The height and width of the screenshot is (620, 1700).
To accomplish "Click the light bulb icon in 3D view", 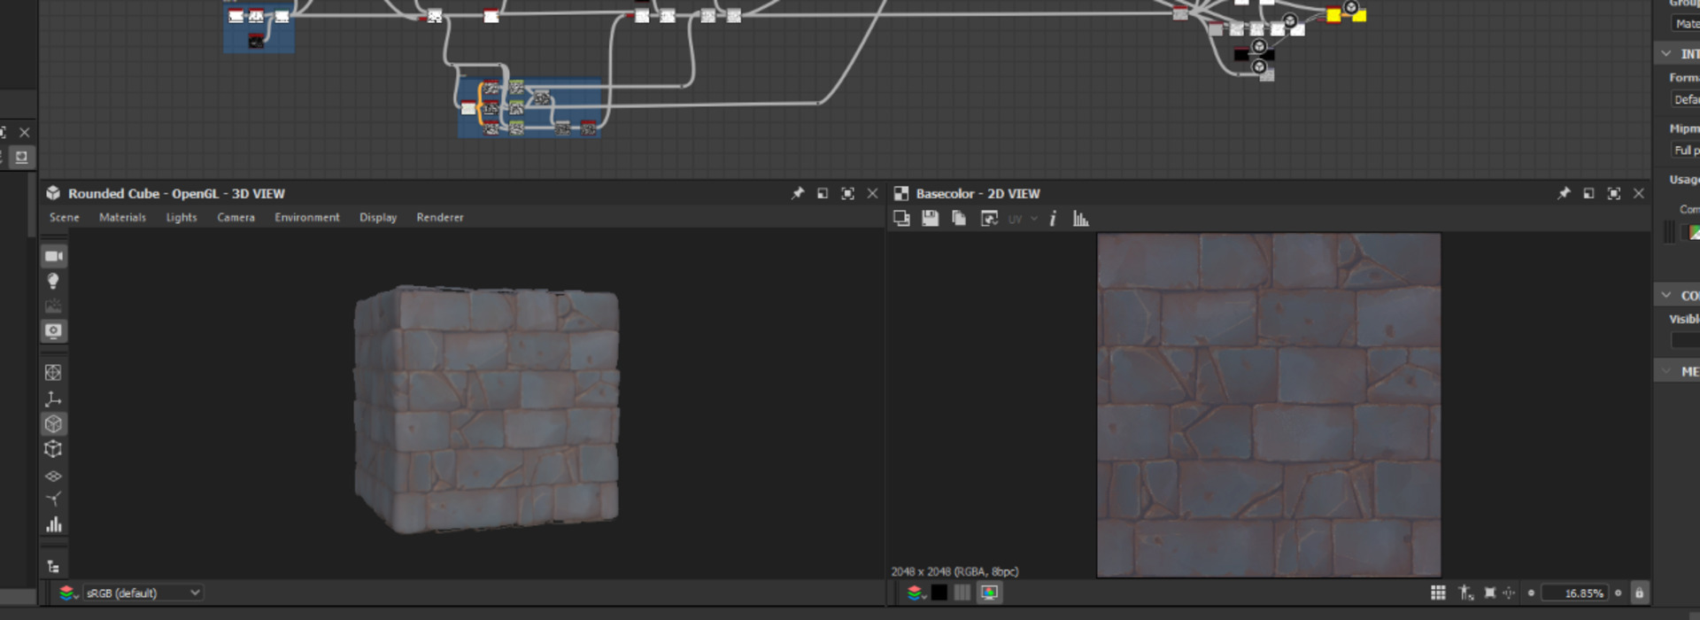I will 53,281.
